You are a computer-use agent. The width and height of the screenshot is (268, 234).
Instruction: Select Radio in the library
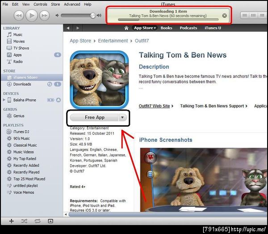32,62
